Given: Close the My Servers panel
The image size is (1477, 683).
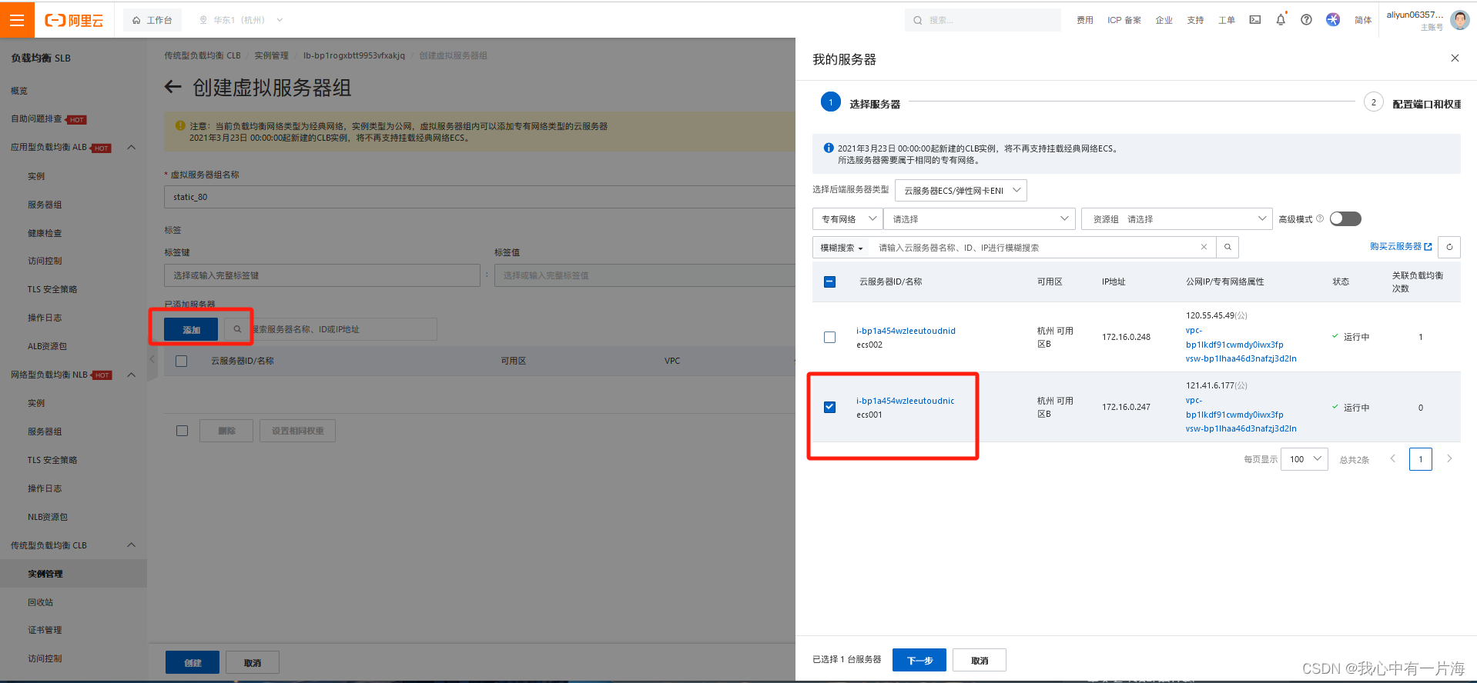Looking at the screenshot, I should [x=1455, y=58].
